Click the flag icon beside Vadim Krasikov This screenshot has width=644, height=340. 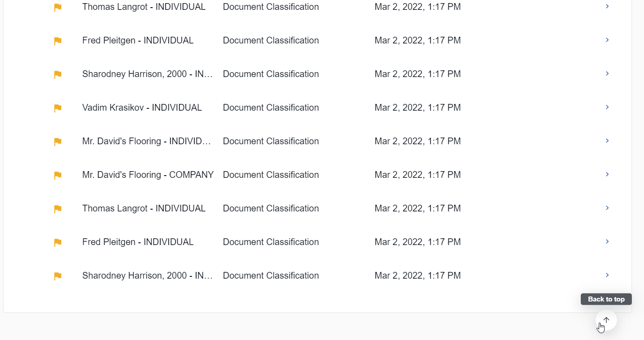58,108
